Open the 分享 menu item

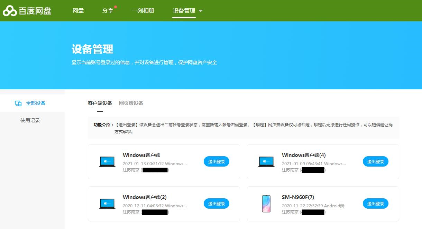pos(108,11)
